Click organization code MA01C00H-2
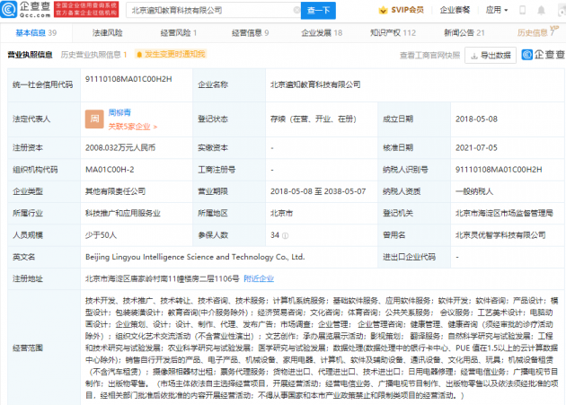 (110, 170)
